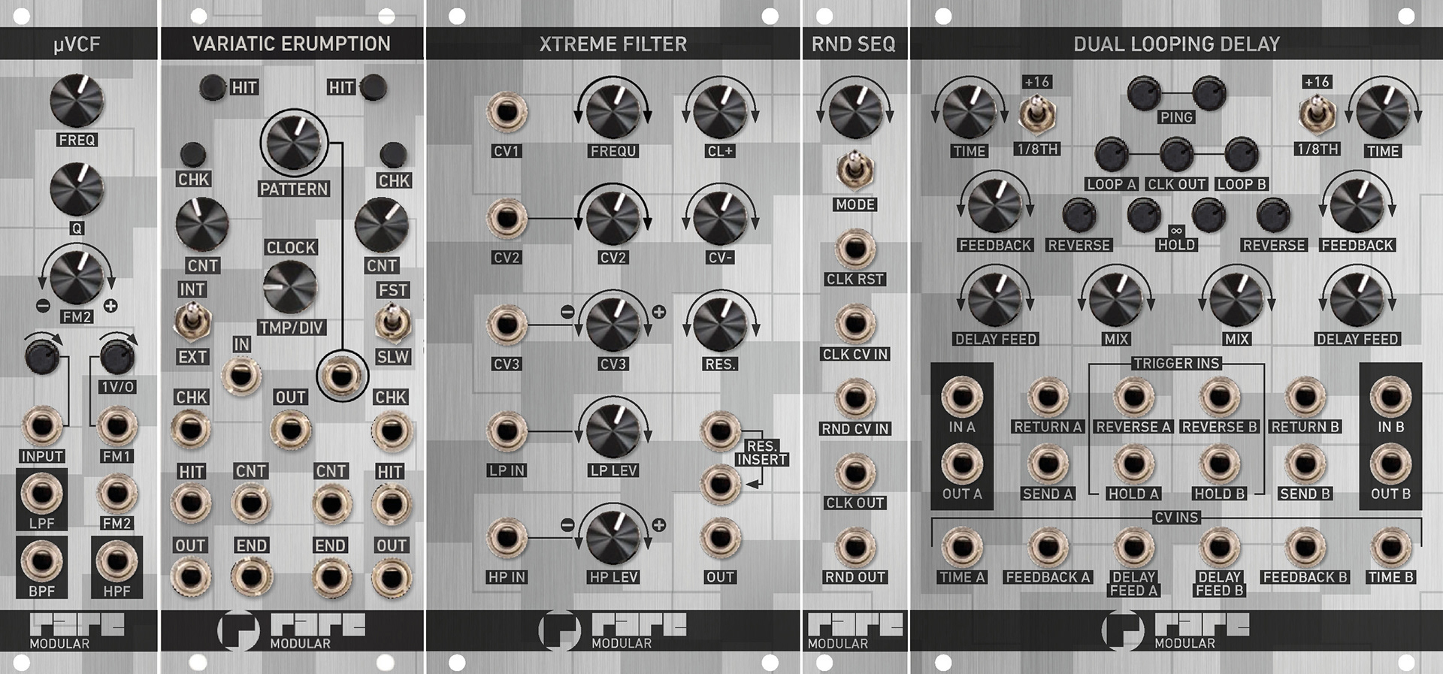The width and height of the screenshot is (1443, 674).
Task: Click the right CHK button
Action: tap(393, 154)
